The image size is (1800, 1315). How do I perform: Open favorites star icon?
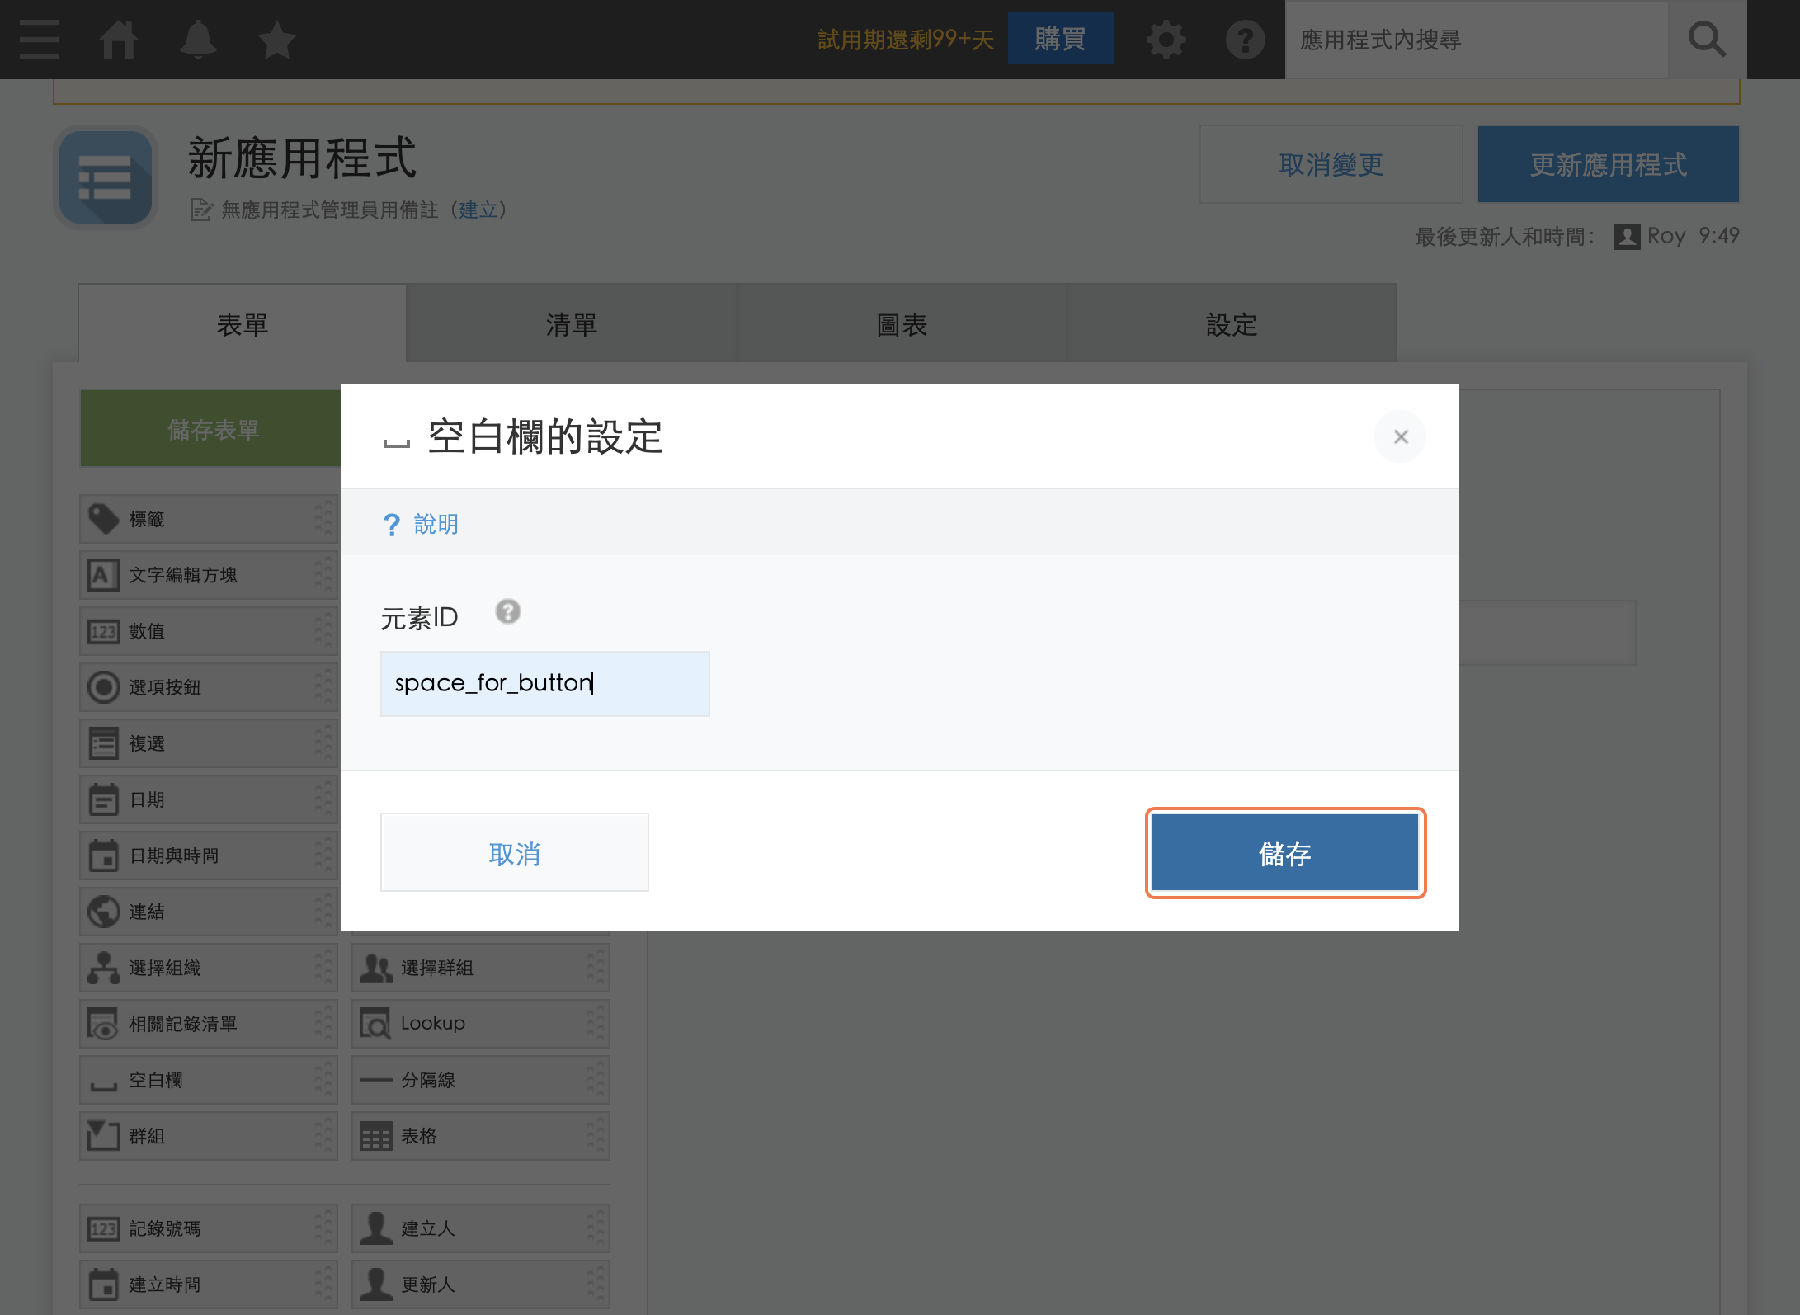[276, 40]
